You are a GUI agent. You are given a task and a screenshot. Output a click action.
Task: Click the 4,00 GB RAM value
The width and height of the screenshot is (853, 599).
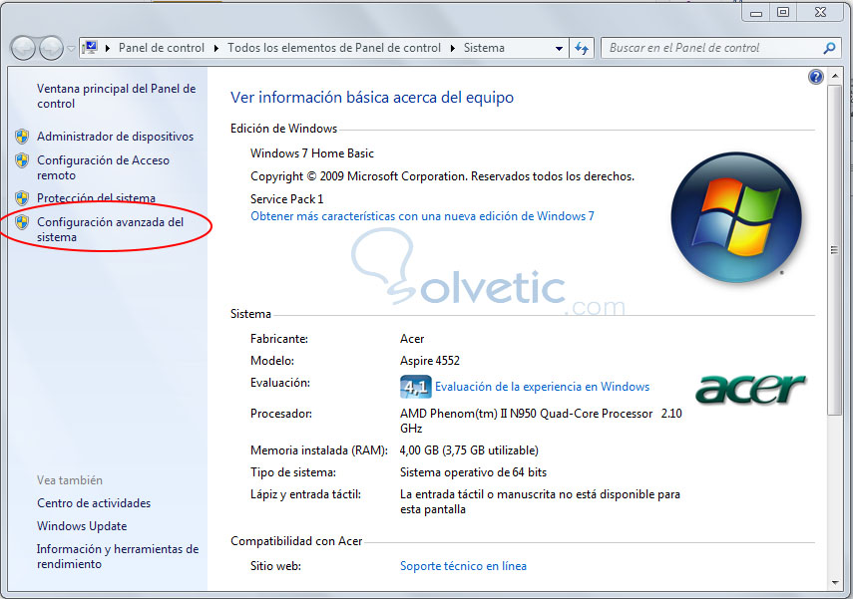[469, 450]
